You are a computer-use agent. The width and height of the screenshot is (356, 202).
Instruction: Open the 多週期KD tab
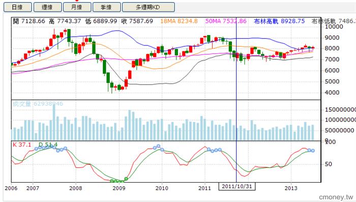(x=149, y=7)
